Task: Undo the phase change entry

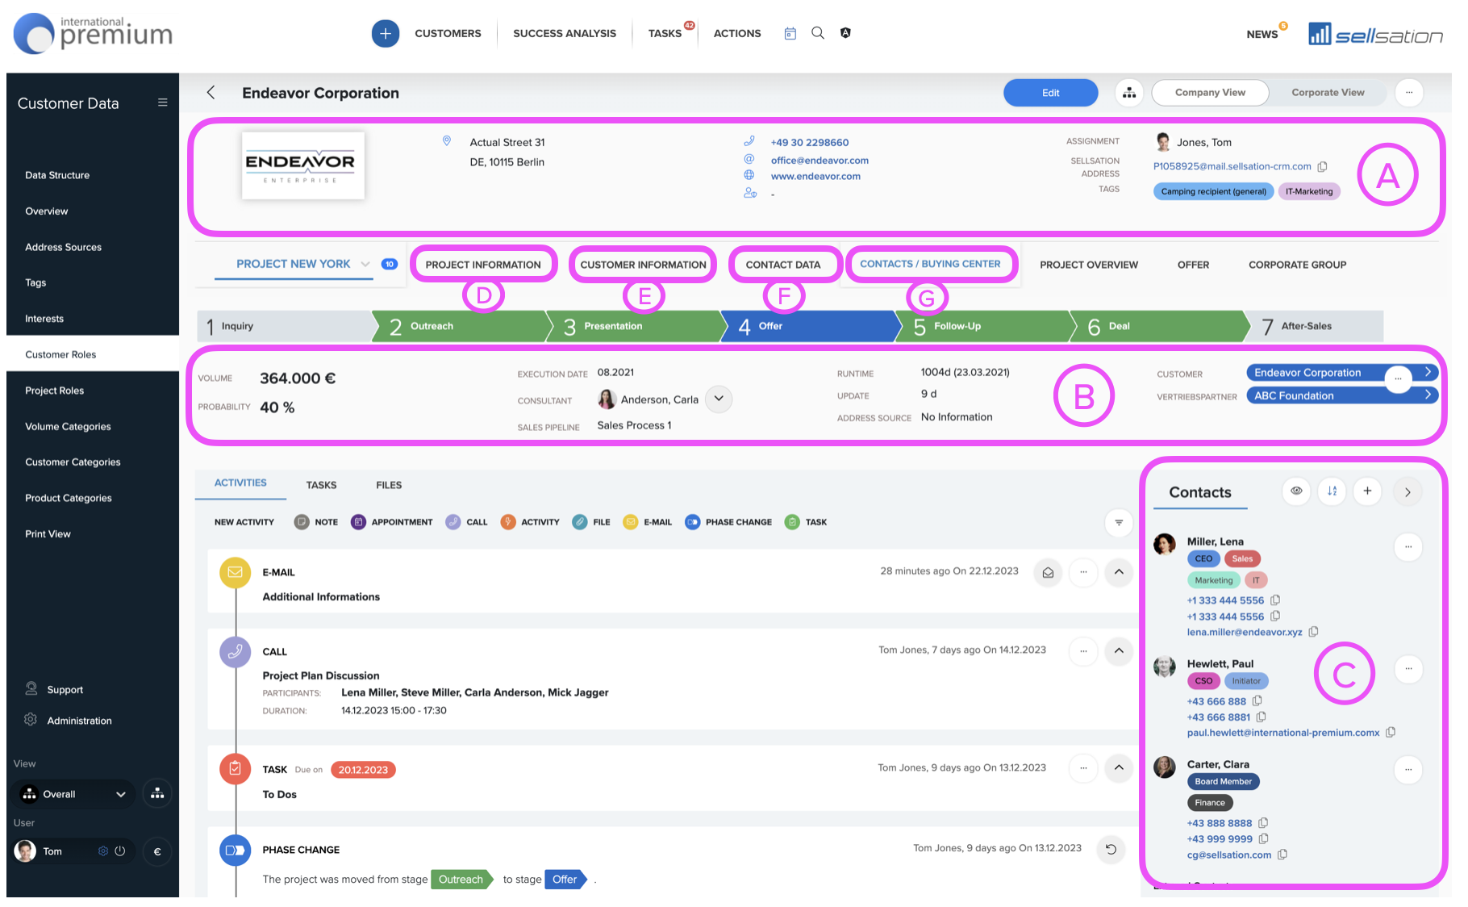Action: tap(1111, 849)
